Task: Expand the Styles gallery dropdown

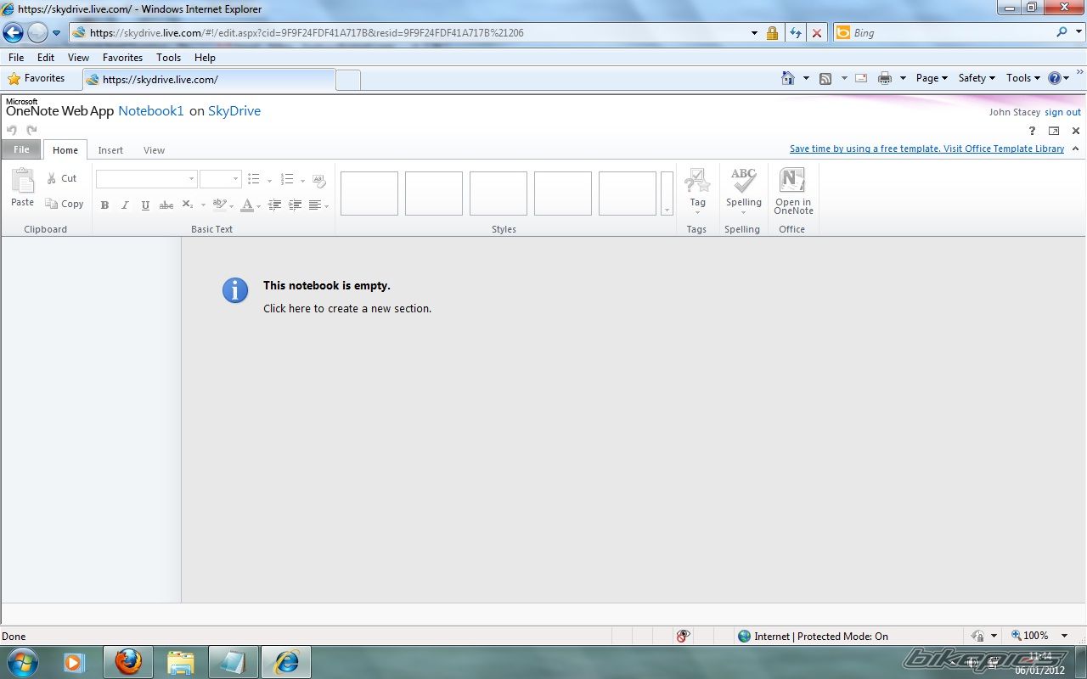Action: 667,194
